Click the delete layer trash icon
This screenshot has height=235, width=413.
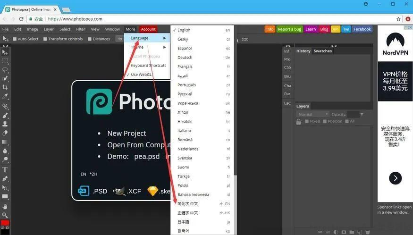coord(367,232)
